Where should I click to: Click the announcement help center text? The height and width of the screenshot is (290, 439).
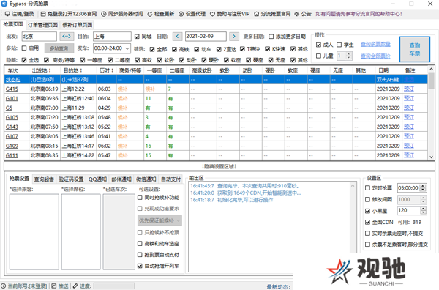(359, 14)
